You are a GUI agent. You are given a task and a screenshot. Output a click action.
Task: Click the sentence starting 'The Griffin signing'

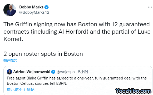pos(77,32)
